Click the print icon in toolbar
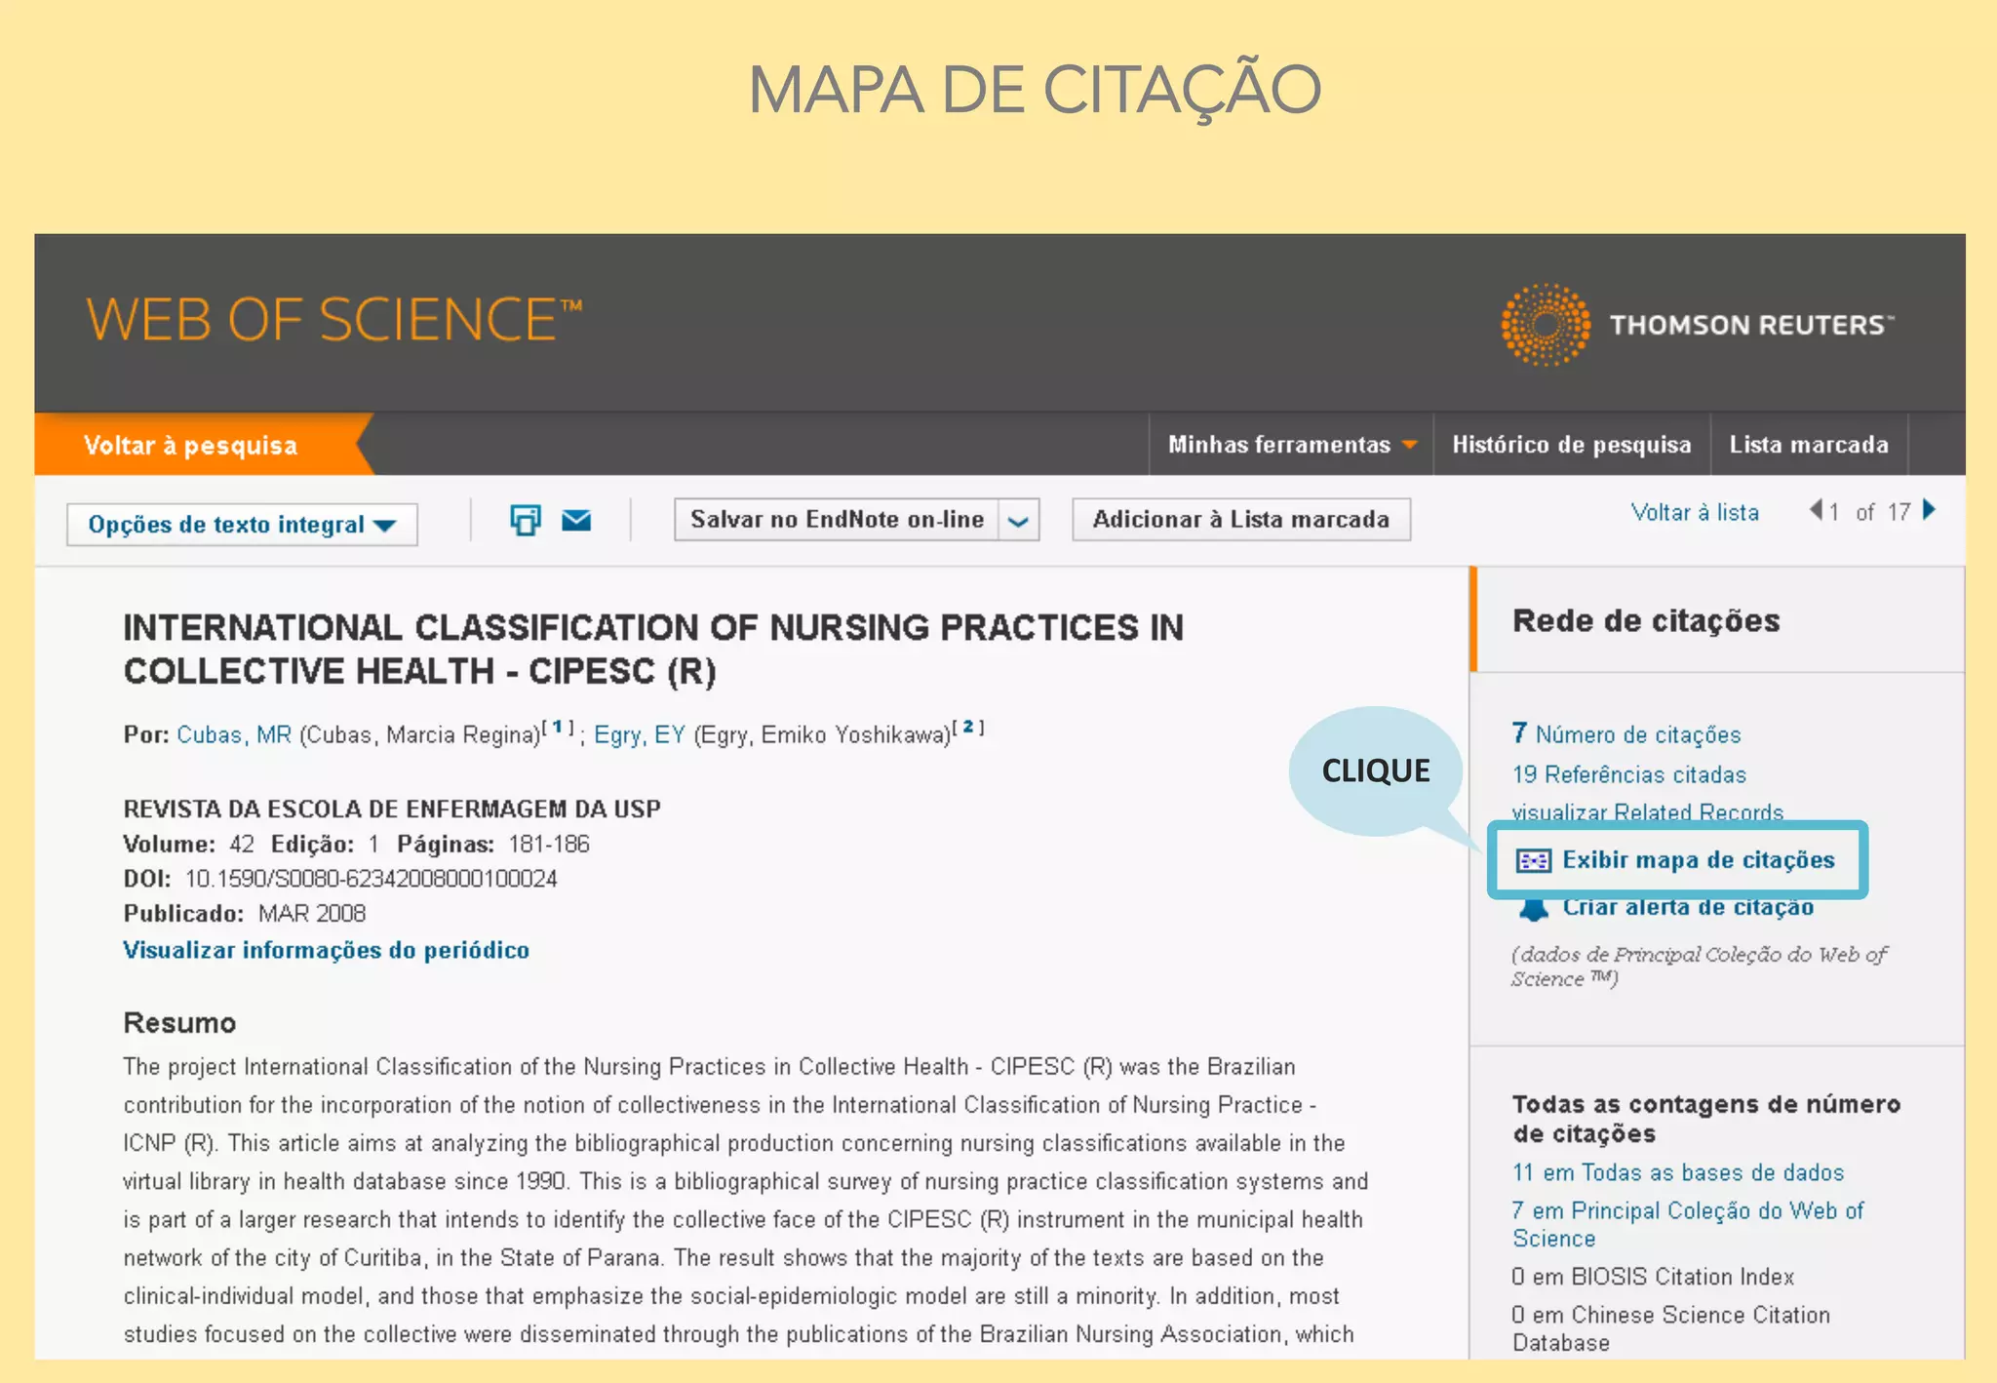Viewport: 1997px width, 1383px height. click(525, 520)
